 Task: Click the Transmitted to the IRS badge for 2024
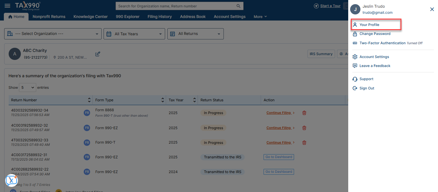[223, 172]
